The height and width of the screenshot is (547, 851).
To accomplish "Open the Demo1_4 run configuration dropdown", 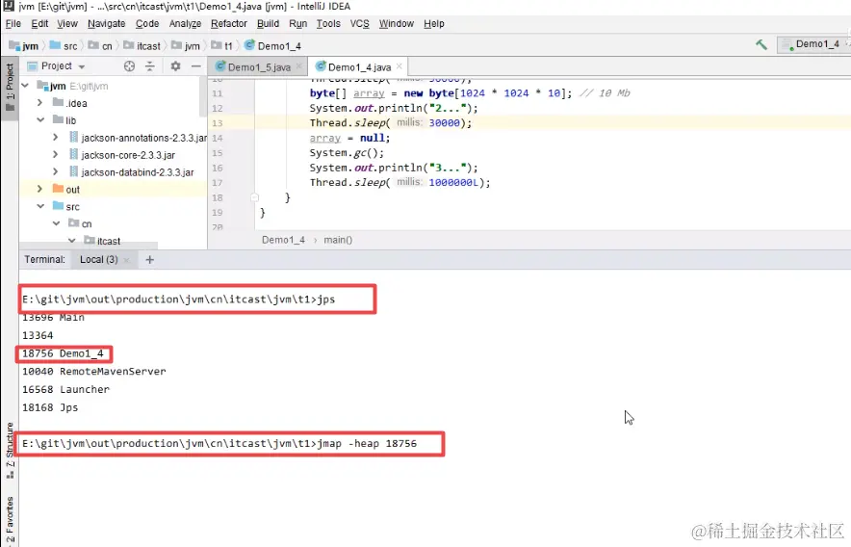I will [813, 44].
